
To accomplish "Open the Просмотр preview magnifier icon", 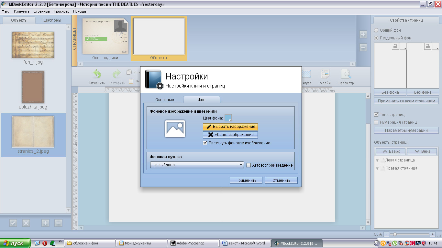I will (x=346, y=74).
